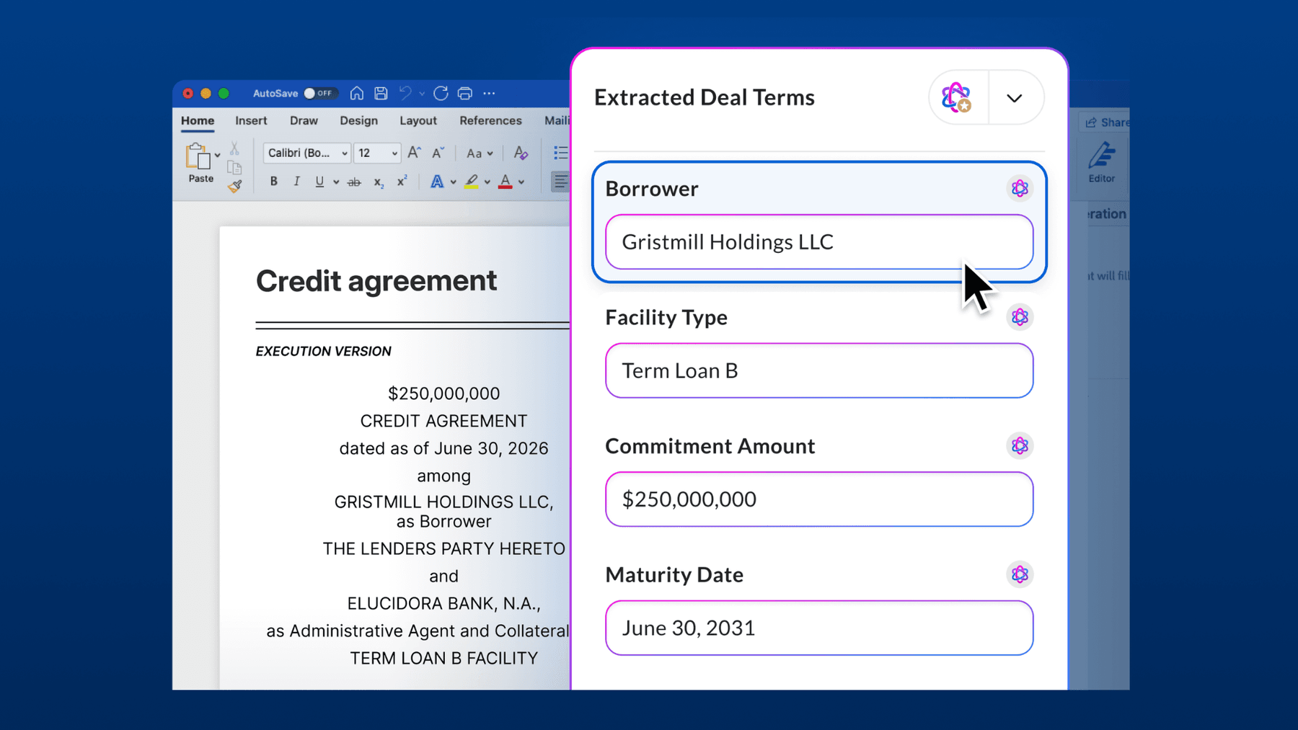Open the Change Case Aa dropdown
Image resolution: width=1298 pixels, height=730 pixels.
click(480, 153)
